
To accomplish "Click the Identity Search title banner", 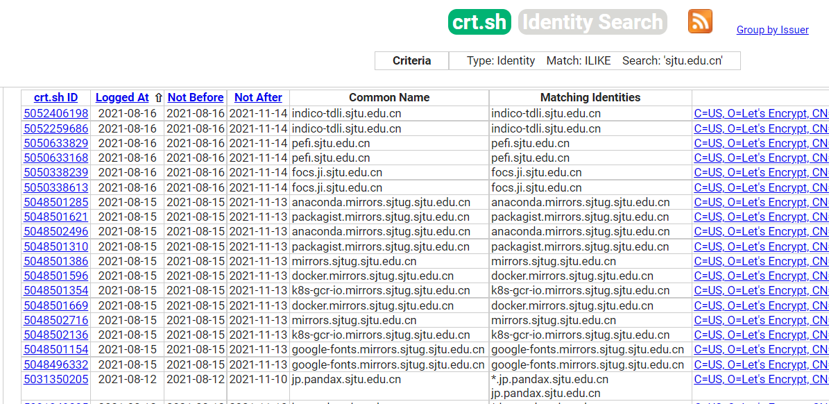I will click(x=592, y=22).
